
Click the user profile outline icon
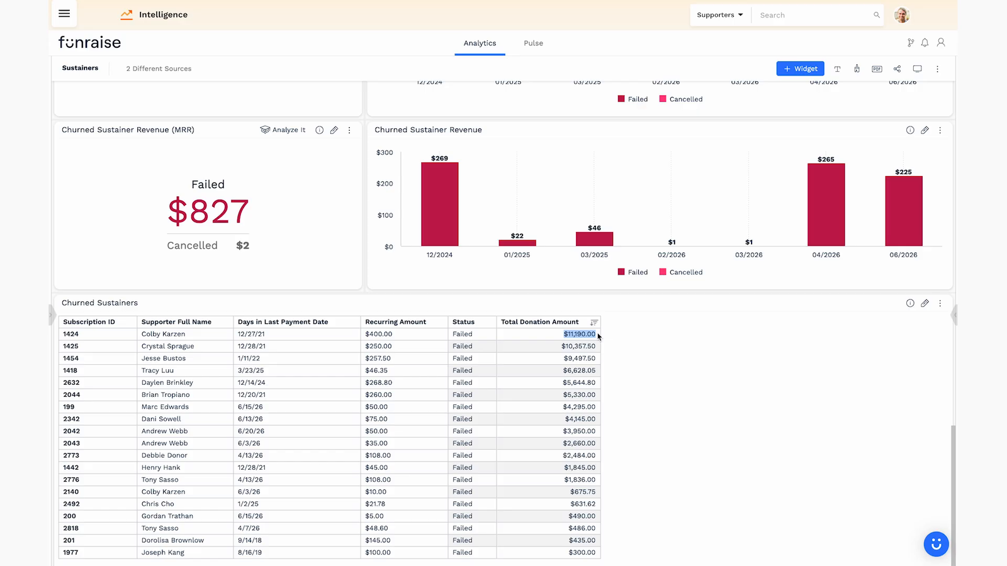coord(941,43)
